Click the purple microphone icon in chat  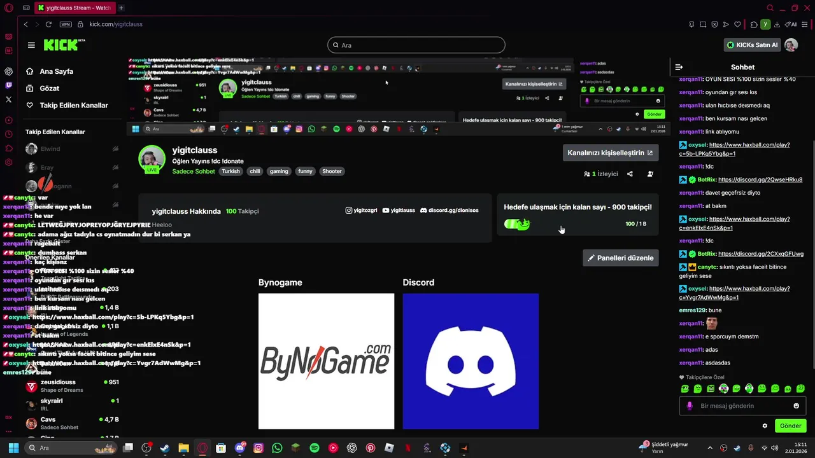690,406
